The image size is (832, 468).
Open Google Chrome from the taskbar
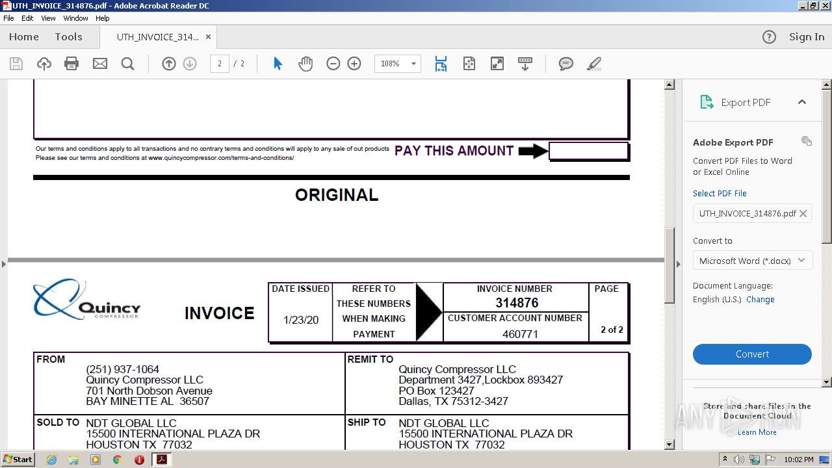click(x=117, y=460)
